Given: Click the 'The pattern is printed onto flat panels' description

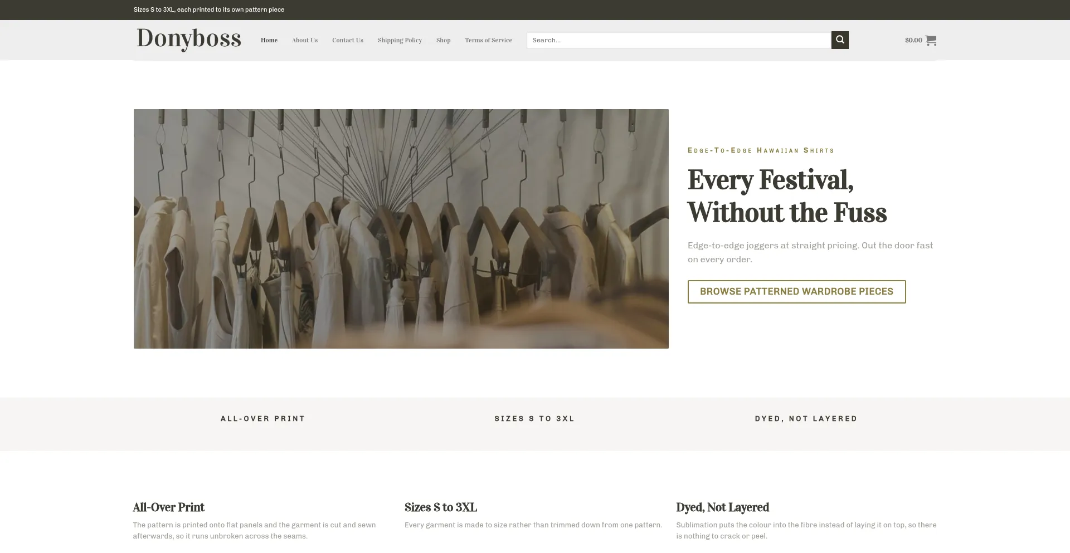Looking at the screenshot, I should click(x=254, y=531).
